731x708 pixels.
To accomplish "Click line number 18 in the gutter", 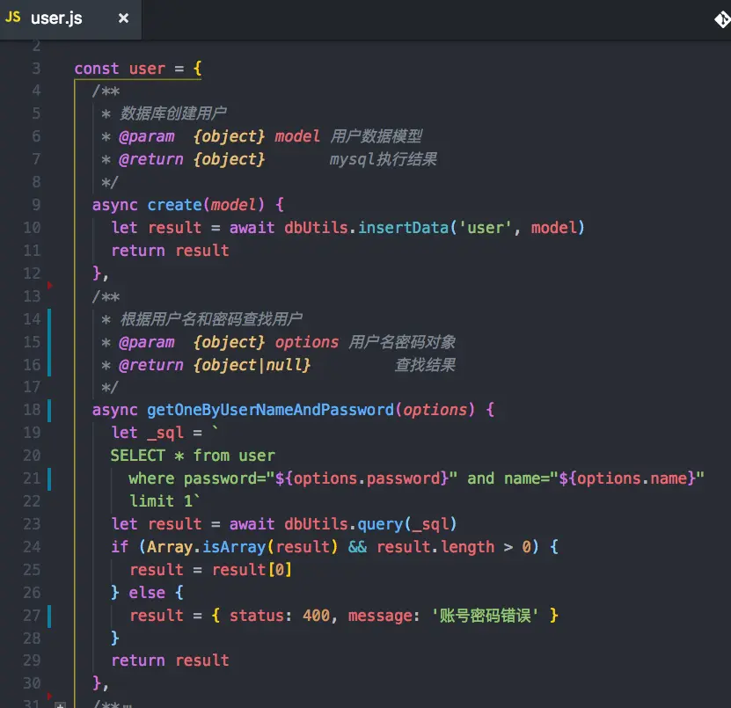I will pyautogui.click(x=32, y=410).
